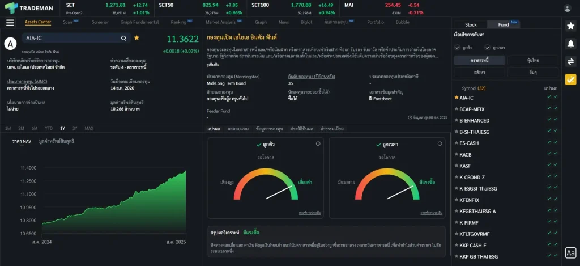580x266 pixels.
Task: Expand description via ดูเพิ่มเติม
Action: (212, 65)
